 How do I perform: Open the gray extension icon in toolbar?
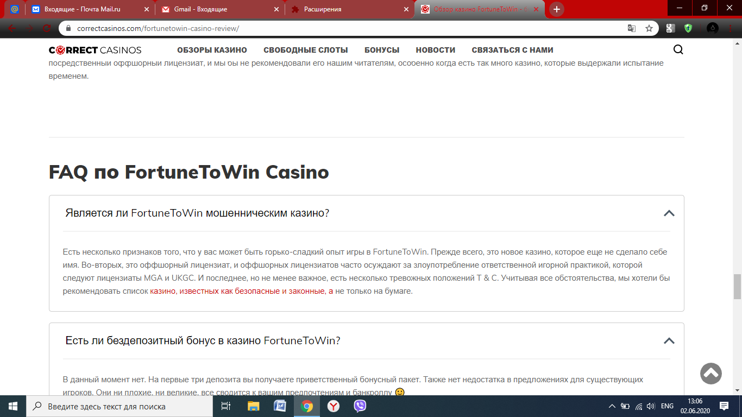click(671, 28)
